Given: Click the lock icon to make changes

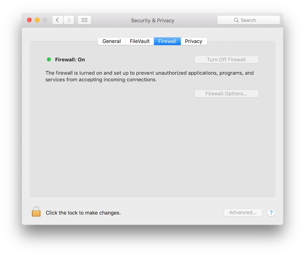Looking at the screenshot, I should [36, 212].
